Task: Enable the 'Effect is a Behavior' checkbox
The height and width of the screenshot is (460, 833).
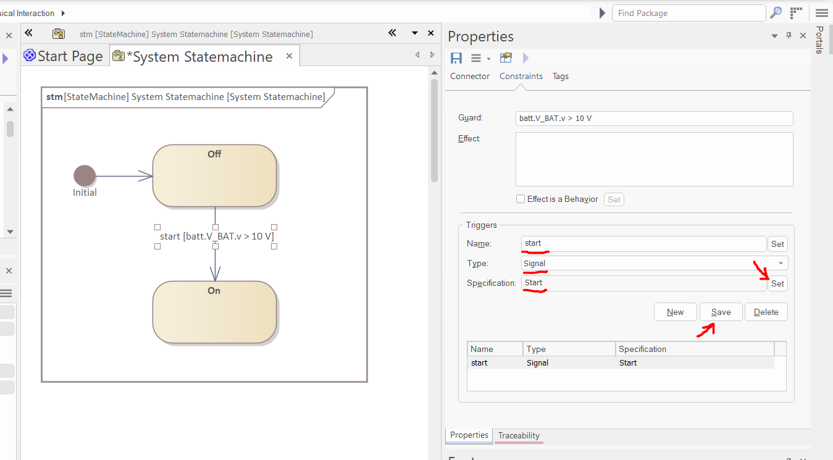Action: [x=521, y=199]
